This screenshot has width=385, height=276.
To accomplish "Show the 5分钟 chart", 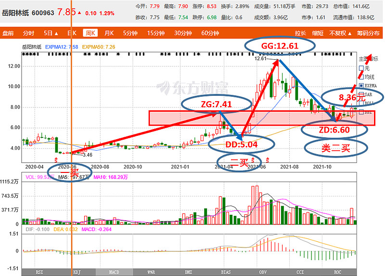I will (x=130, y=33).
